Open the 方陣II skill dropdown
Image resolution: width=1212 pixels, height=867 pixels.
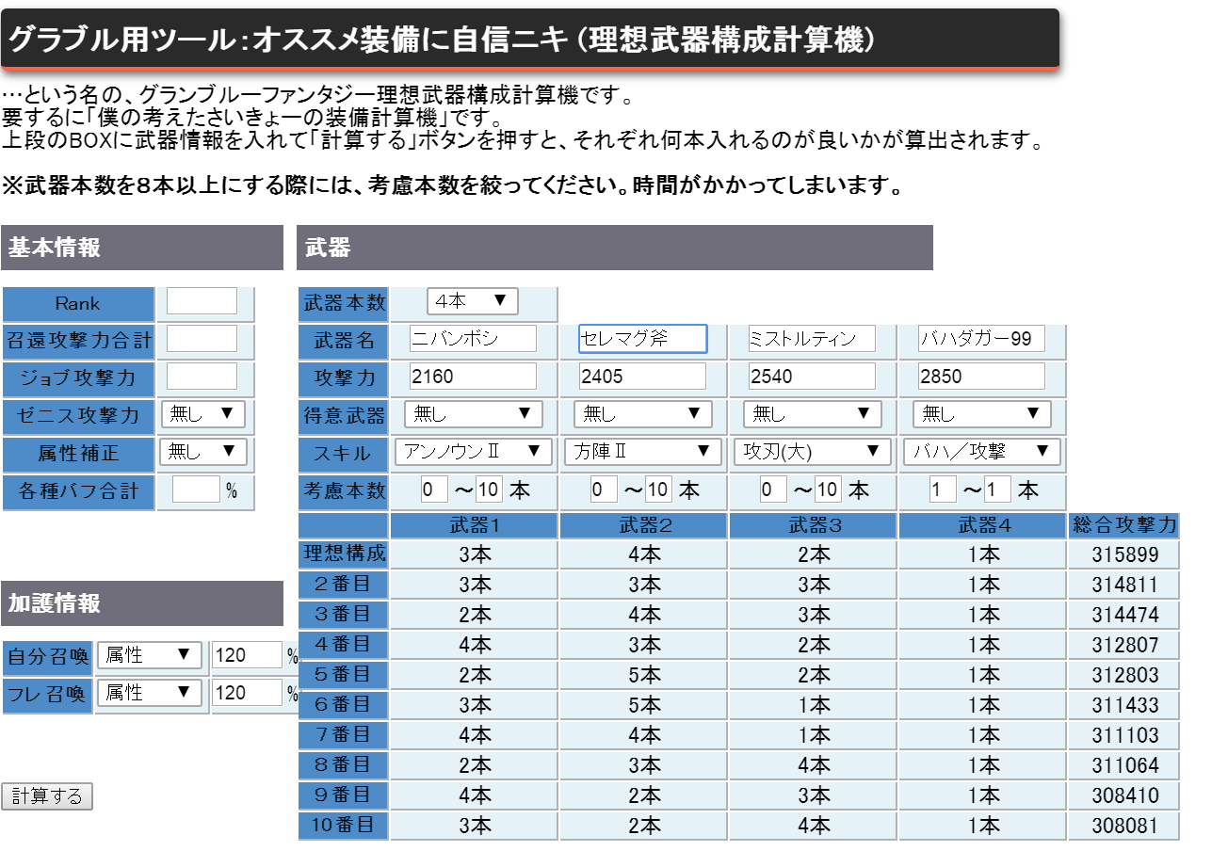[x=643, y=452]
